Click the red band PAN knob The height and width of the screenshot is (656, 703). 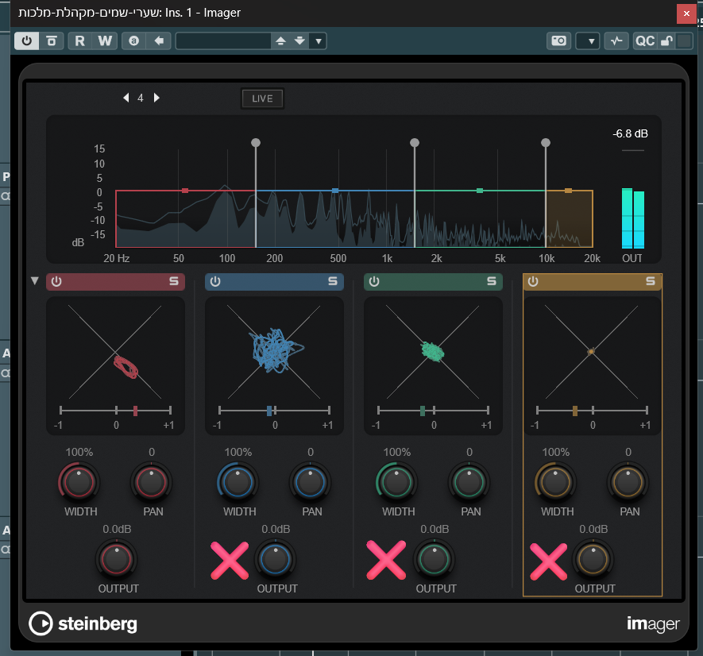[x=152, y=483]
